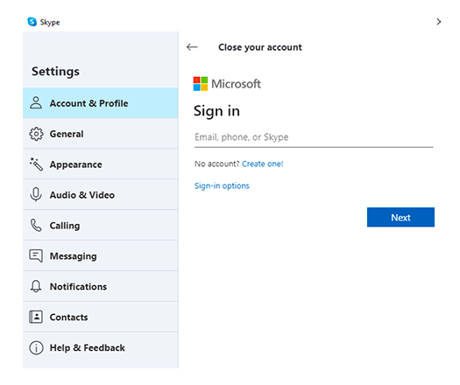Select the Contacts settings label

(x=68, y=317)
